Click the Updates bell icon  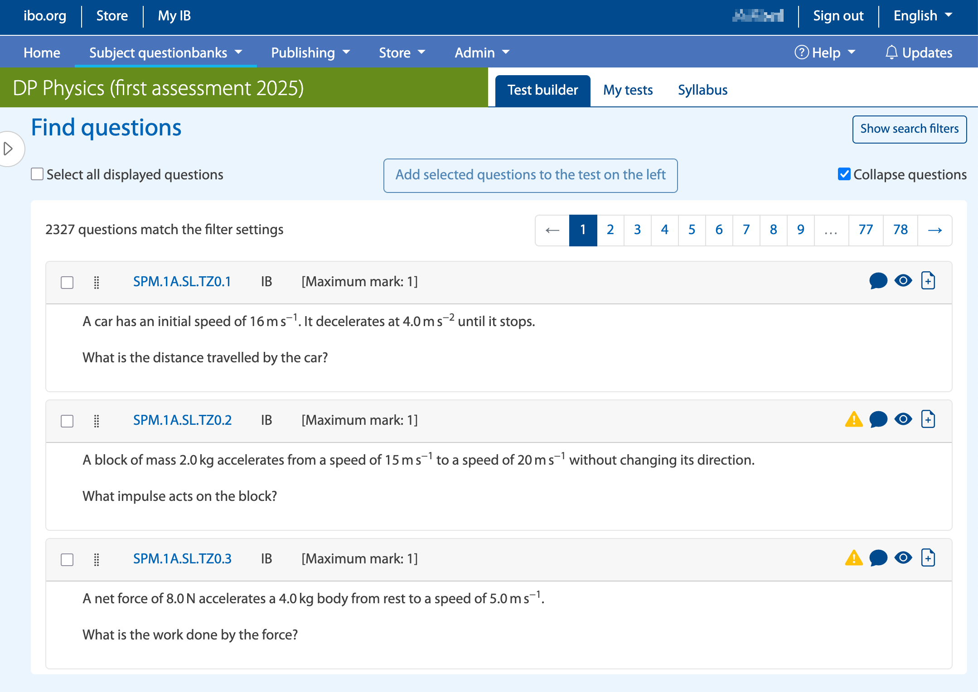(x=891, y=53)
